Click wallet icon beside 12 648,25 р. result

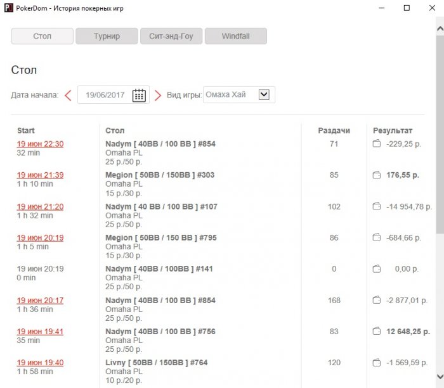tap(377, 331)
